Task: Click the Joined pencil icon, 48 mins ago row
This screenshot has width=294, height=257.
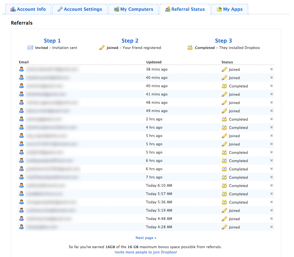Action: [x=224, y=103]
